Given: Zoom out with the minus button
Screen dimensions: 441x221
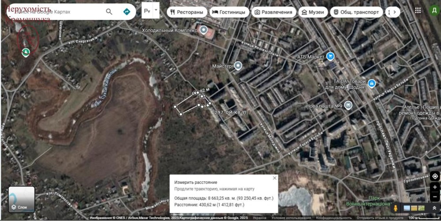Looking at the screenshot, I should pos(435,197).
